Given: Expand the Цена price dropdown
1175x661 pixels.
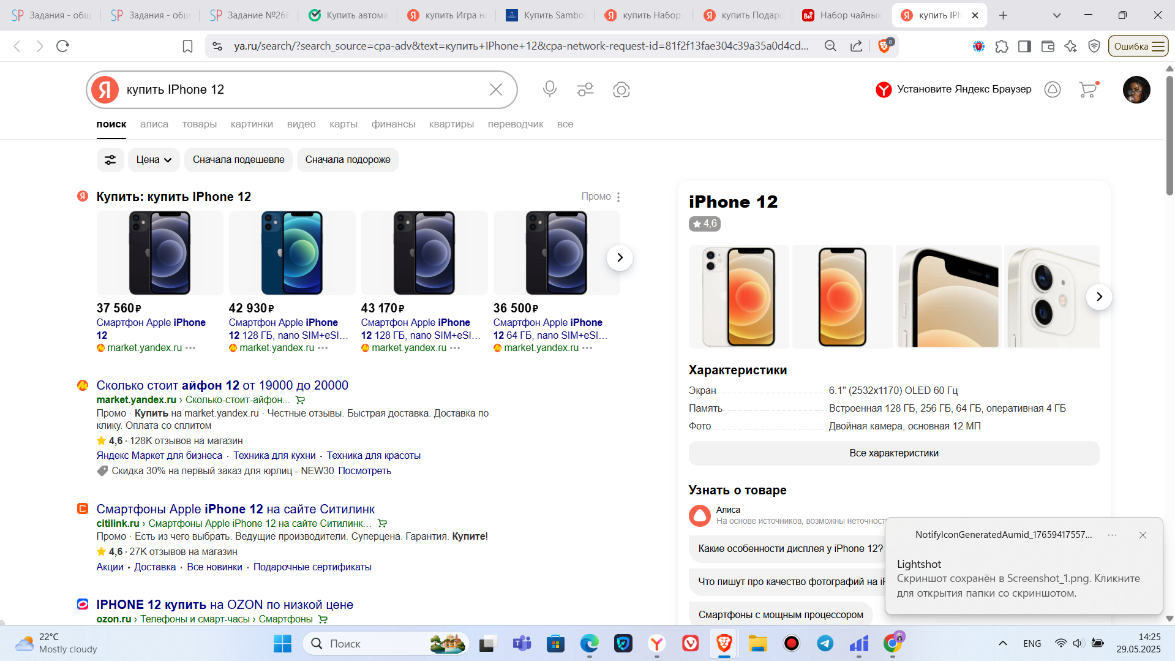Looking at the screenshot, I should point(154,160).
